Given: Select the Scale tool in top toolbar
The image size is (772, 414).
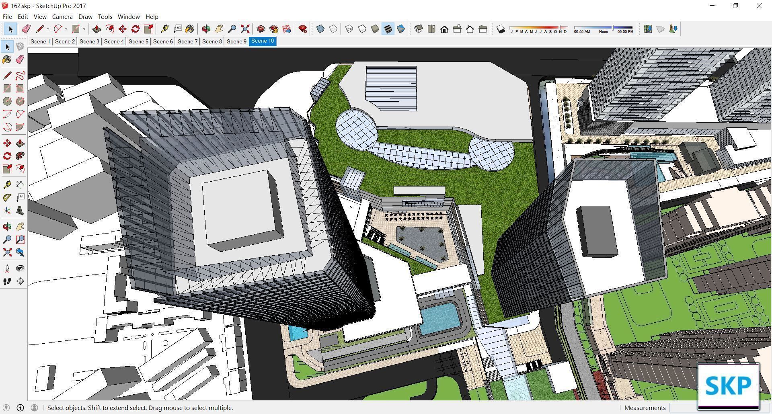Looking at the screenshot, I should pyautogui.click(x=148, y=29).
